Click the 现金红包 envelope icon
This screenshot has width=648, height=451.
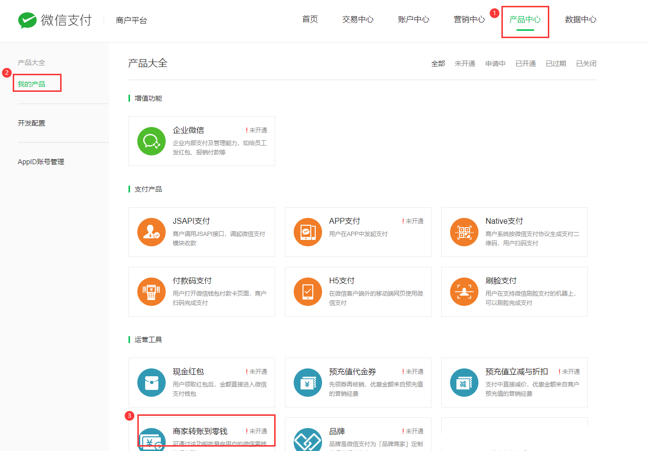point(151,383)
